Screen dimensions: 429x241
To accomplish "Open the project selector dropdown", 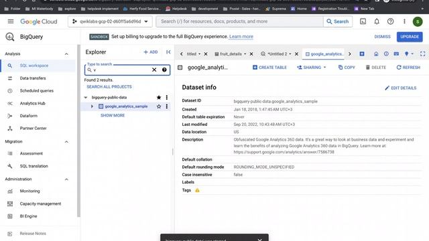I will click(x=110, y=21).
